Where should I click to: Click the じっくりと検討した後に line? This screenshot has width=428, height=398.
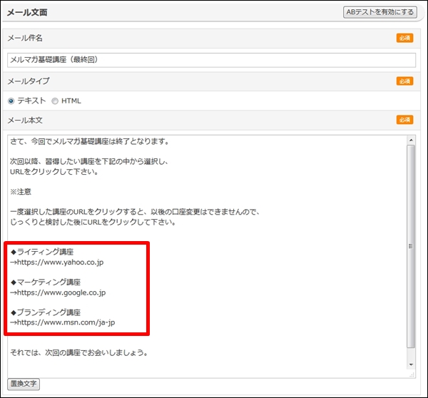93,223
